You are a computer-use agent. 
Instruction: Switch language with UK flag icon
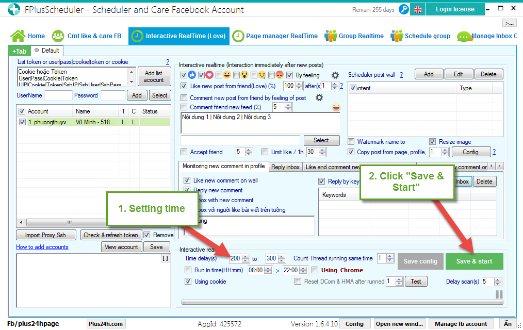(x=418, y=9)
